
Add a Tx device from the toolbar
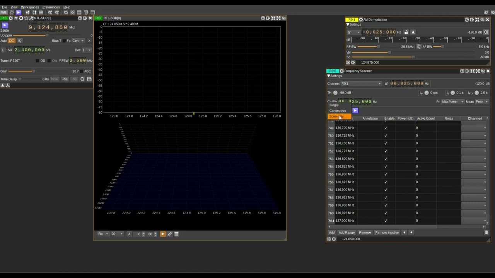tap(34, 12)
